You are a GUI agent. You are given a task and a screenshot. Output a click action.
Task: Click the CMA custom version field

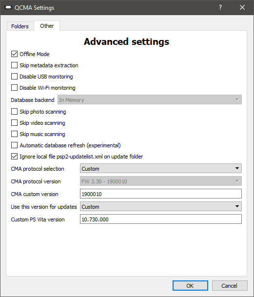161,194
